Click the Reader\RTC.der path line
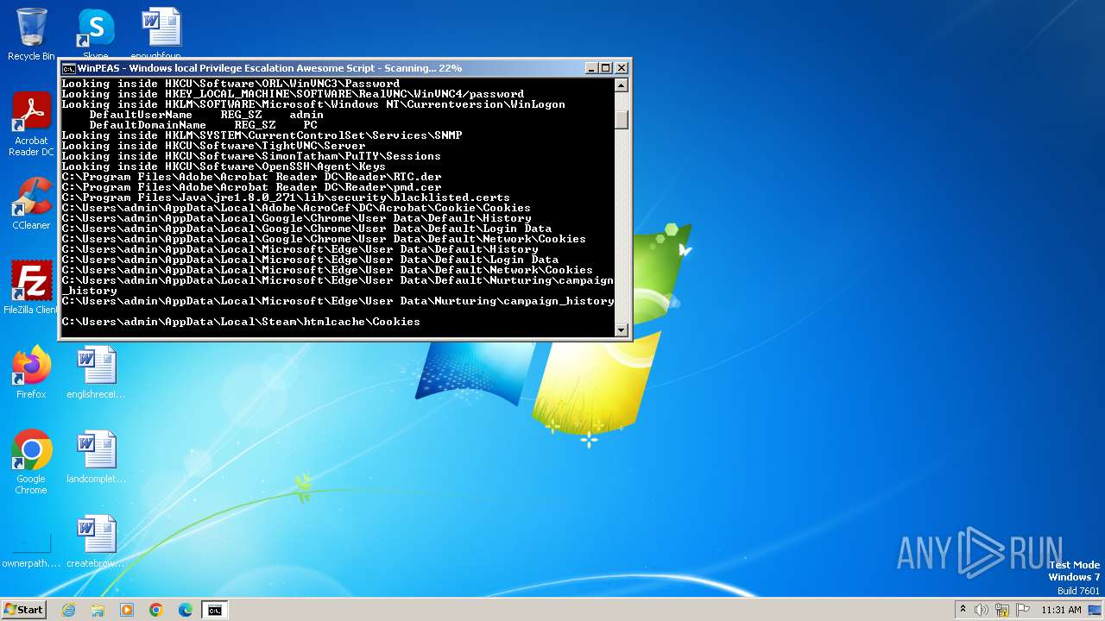 [251, 177]
